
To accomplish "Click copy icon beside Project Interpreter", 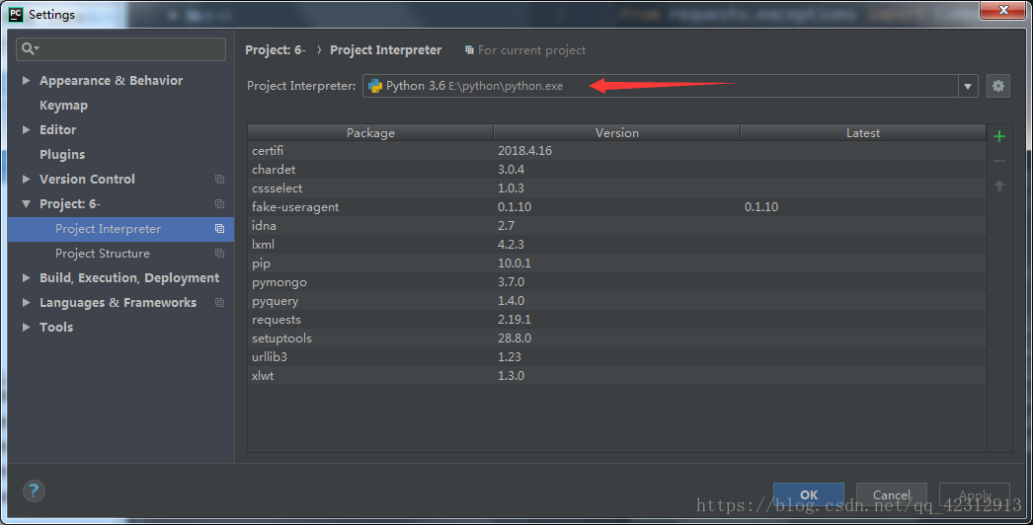I will click(x=219, y=229).
